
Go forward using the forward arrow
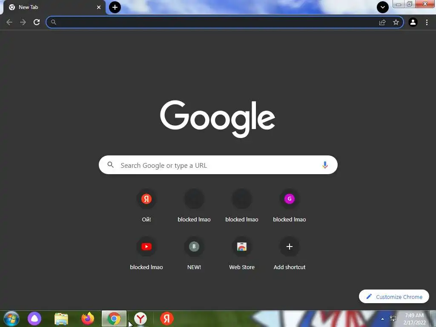click(23, 22)
